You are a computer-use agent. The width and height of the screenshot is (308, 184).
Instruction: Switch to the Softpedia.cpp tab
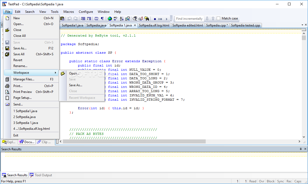click(x=217, y=25)
